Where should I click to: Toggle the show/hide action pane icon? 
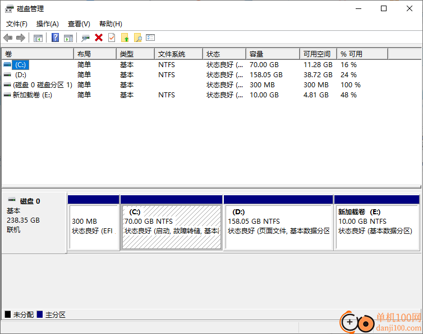tap(68, 38)
